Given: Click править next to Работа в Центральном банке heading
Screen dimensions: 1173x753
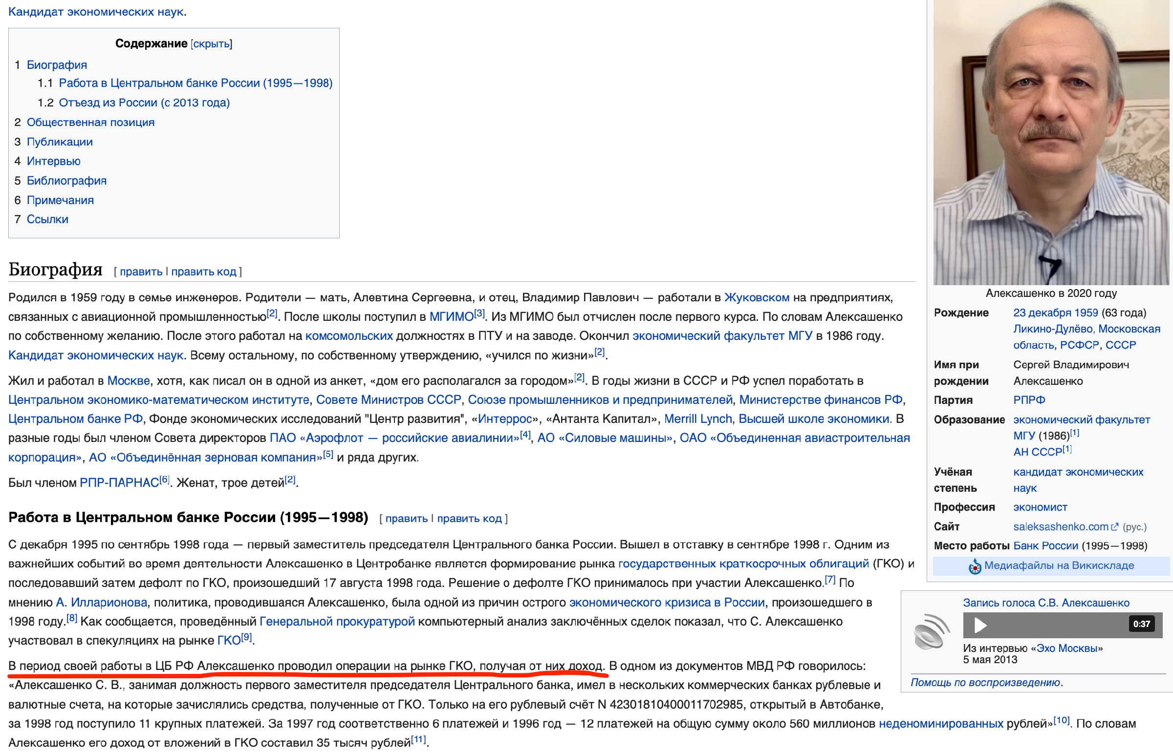Looking at the screenshot, I should (407, 518).
